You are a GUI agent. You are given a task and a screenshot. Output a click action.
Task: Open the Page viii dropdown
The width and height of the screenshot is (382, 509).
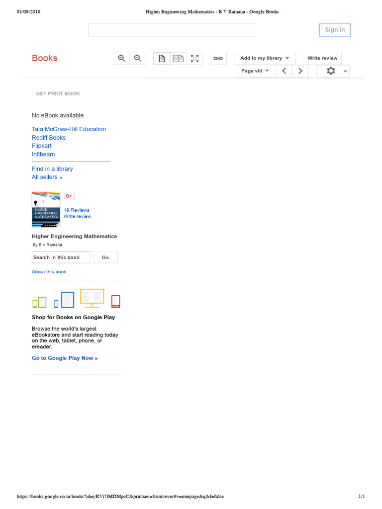(255, 71)
